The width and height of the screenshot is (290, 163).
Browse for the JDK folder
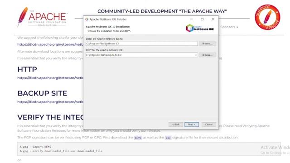tap(208, 55)
